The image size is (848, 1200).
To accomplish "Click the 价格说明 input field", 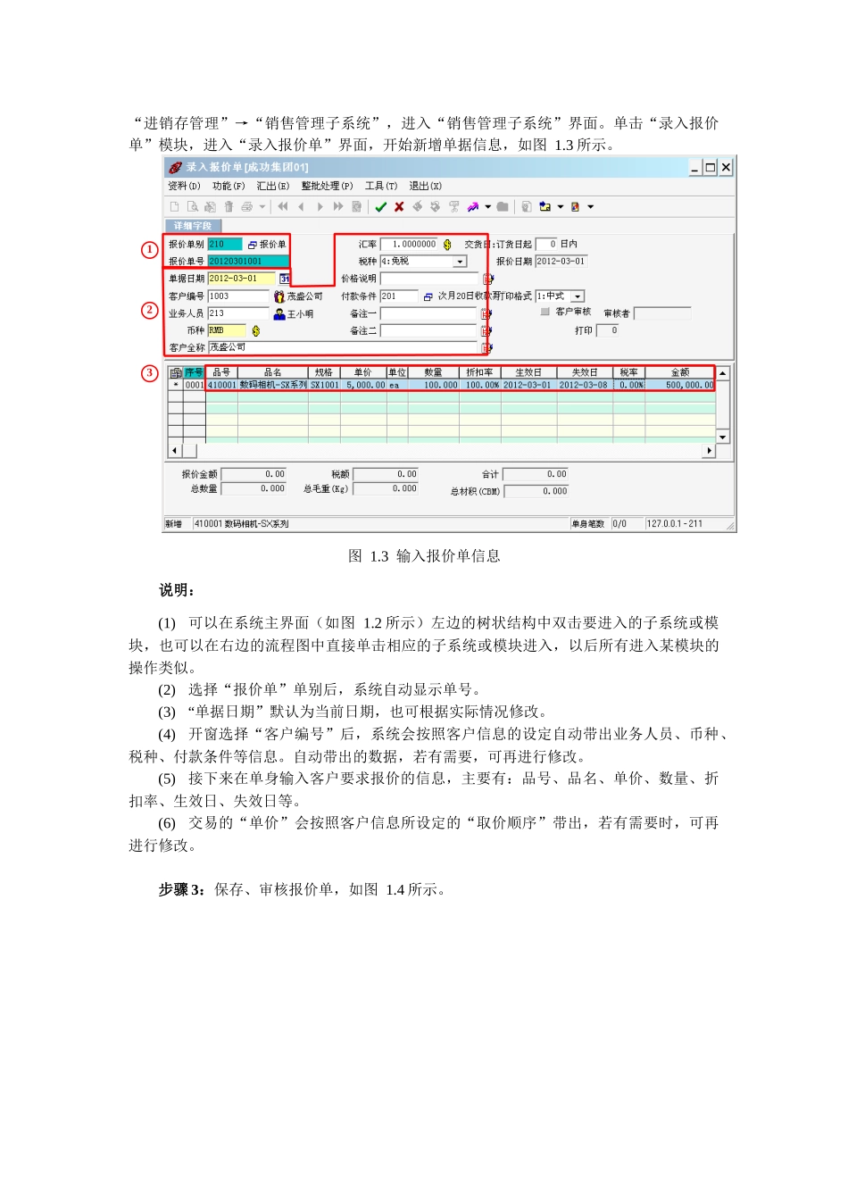I will [x=430, y=279].
